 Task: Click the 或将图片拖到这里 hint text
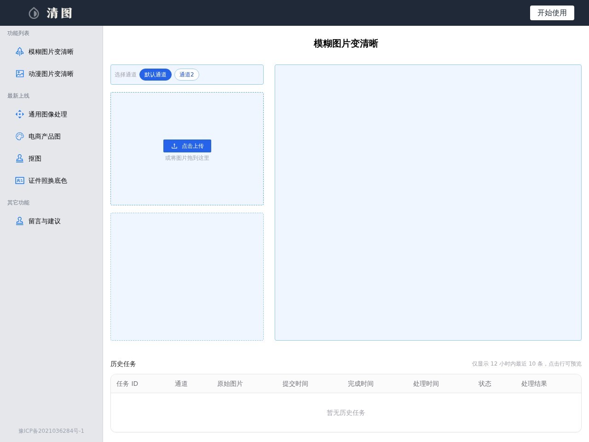pos(187,158)
